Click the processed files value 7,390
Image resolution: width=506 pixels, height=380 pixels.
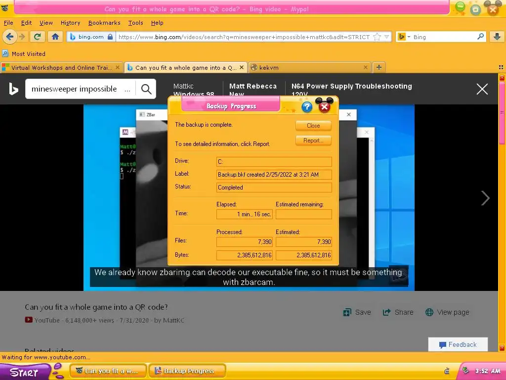245,241
